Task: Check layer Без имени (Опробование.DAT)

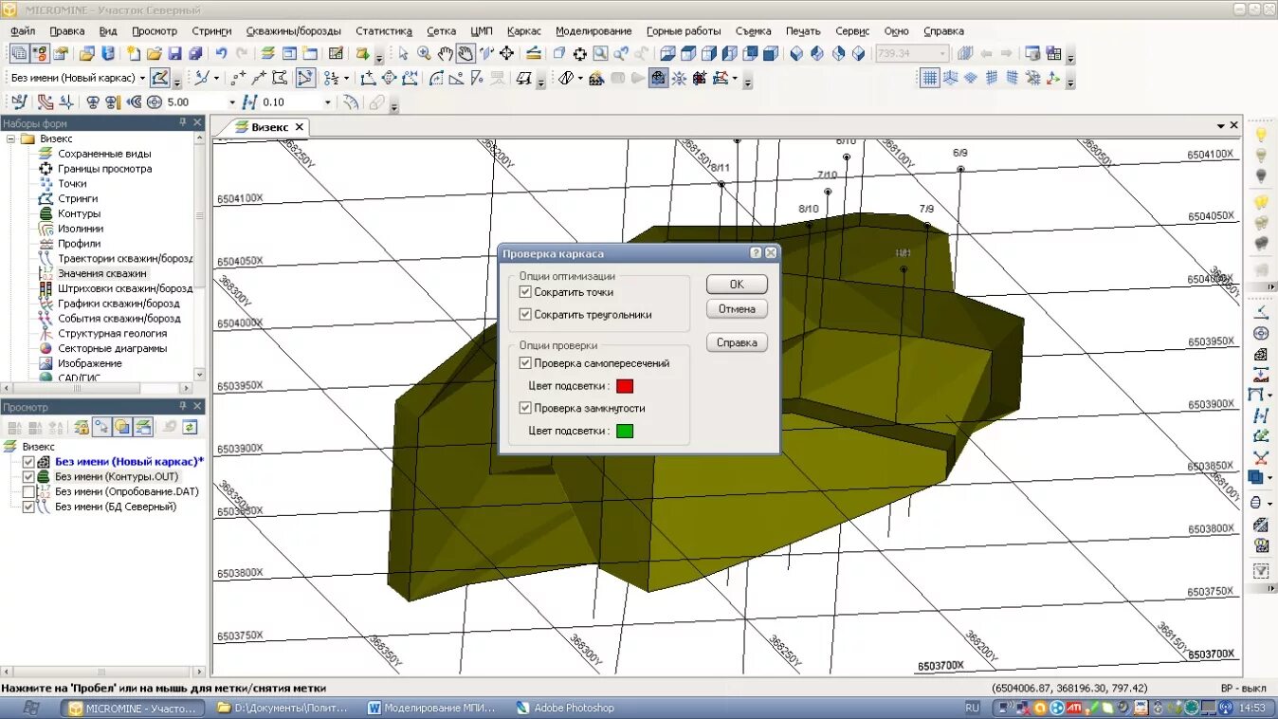Action: point(28,492)
